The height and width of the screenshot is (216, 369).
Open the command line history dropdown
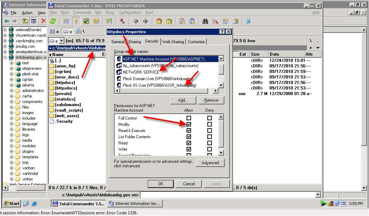click(318, 195)
